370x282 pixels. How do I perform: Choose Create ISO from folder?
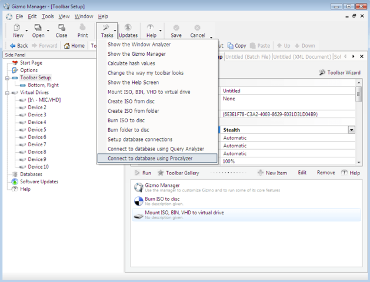157,110
